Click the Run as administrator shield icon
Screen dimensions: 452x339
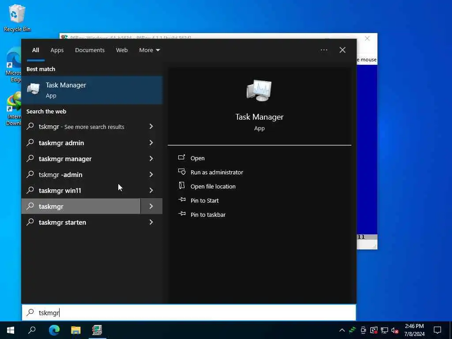point(181,172)
